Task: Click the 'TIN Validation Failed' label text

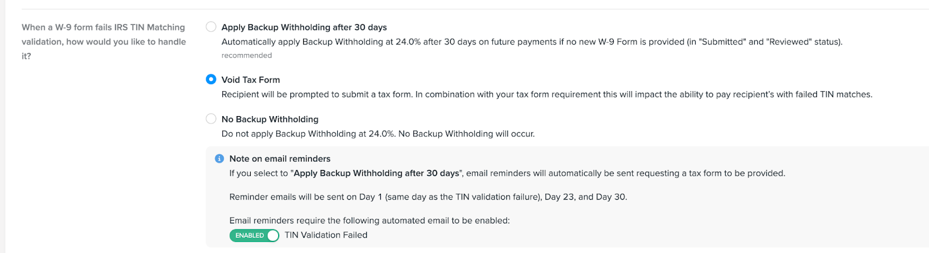Action: tap(326, 235)
